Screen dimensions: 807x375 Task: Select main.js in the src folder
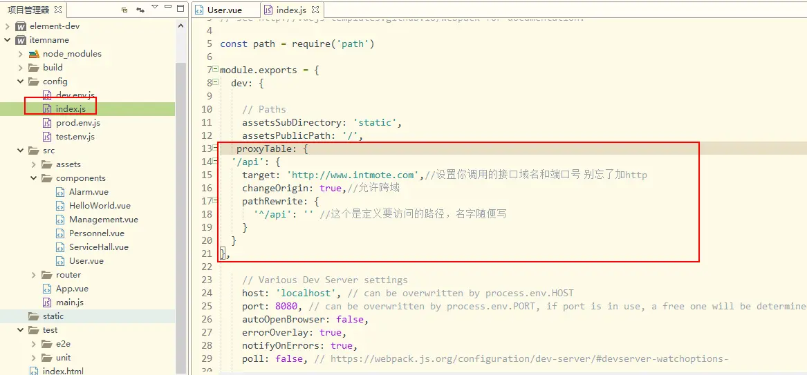click(69, 302)
